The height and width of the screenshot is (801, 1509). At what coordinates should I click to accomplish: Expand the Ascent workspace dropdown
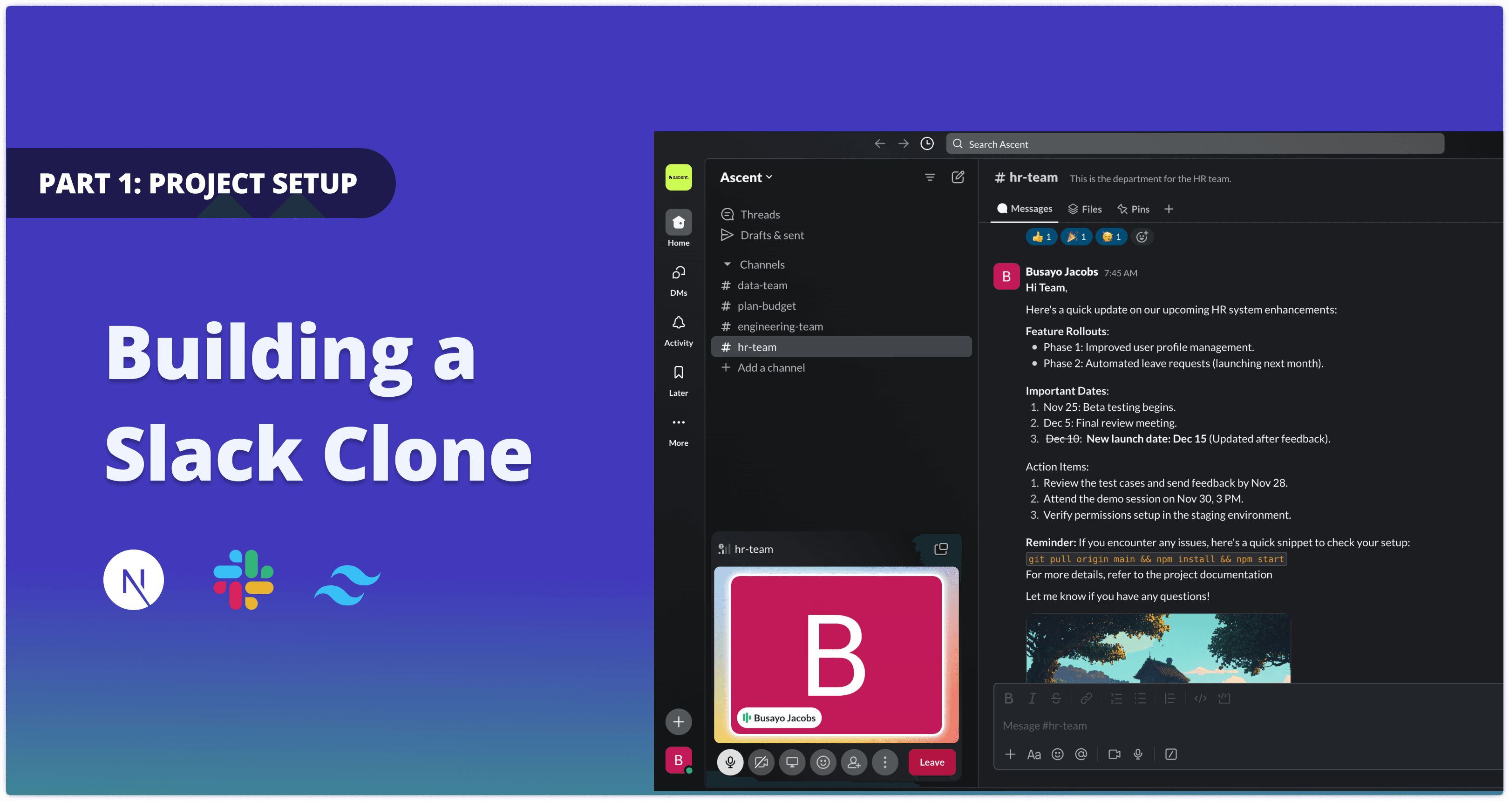coord(746,177)
